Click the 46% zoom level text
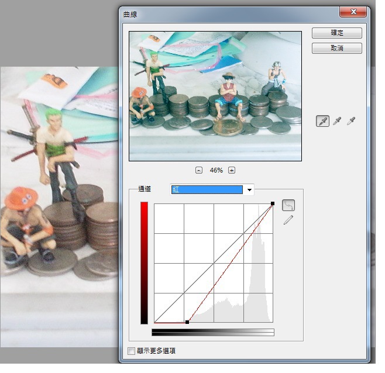 (x=216, y=170)
